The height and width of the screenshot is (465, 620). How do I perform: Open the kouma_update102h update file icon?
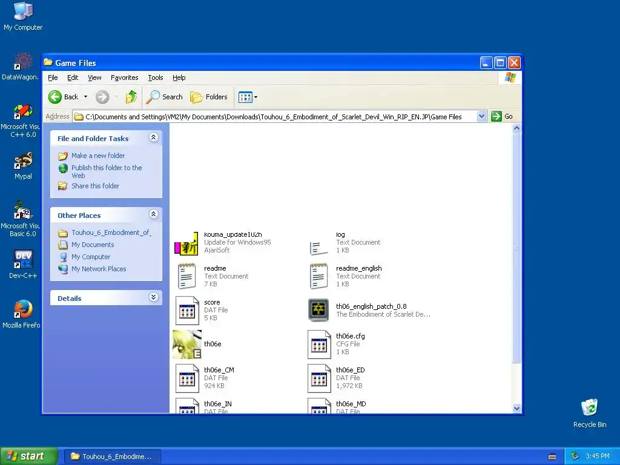coord(186,243)
